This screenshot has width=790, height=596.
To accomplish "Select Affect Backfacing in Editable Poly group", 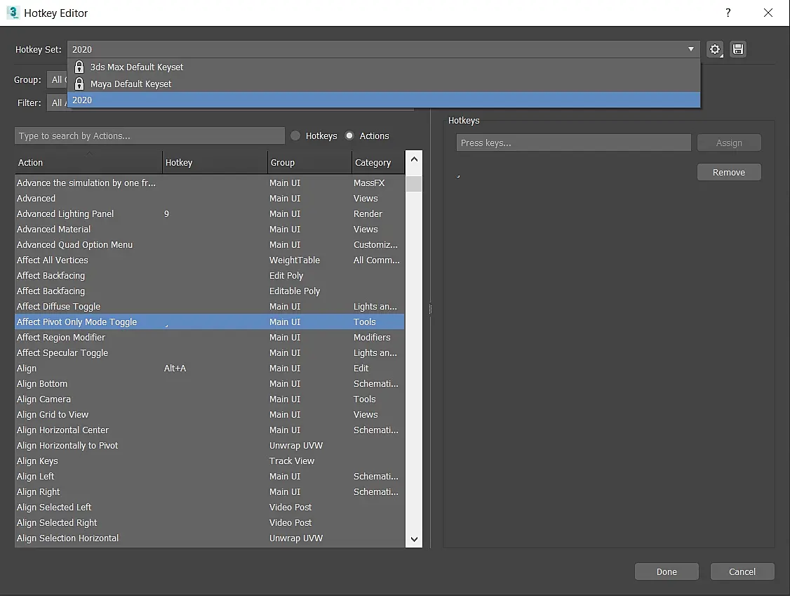I will 210,291.
